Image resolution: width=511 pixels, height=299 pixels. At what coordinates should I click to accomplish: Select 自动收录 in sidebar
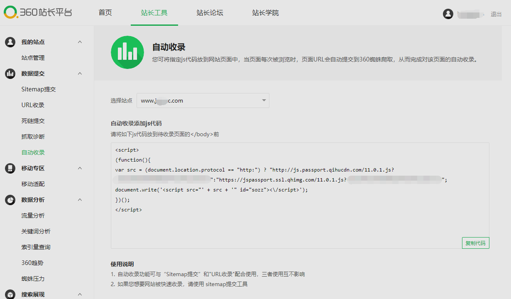[x=33, y=152]
